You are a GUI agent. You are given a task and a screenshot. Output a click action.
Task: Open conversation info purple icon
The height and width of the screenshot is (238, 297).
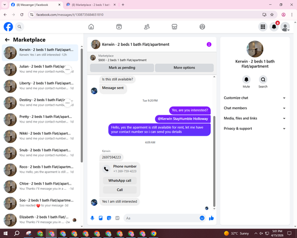pyautogui.click(x=209, y=45)
